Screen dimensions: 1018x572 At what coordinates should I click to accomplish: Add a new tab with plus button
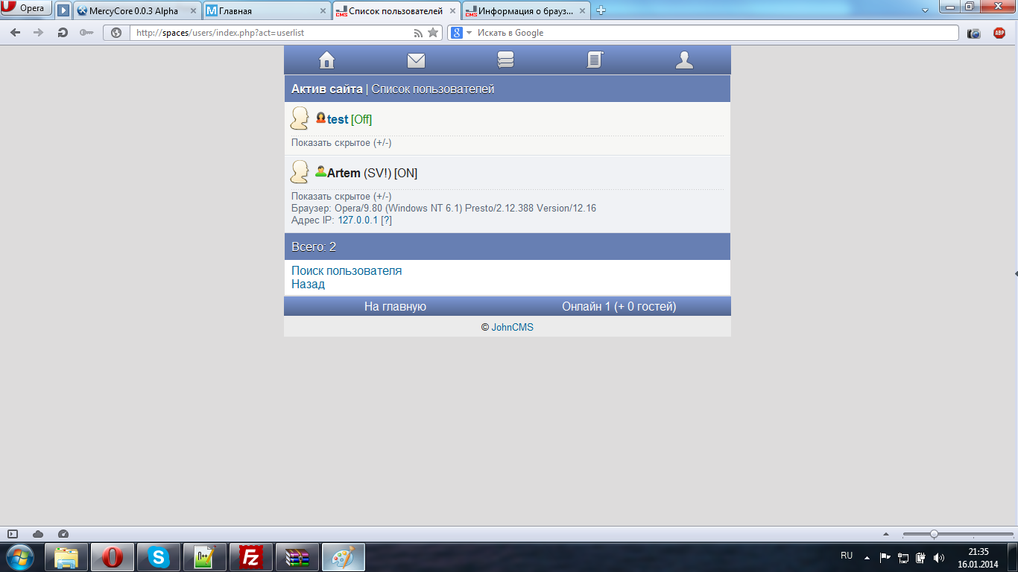pos(601,10)
